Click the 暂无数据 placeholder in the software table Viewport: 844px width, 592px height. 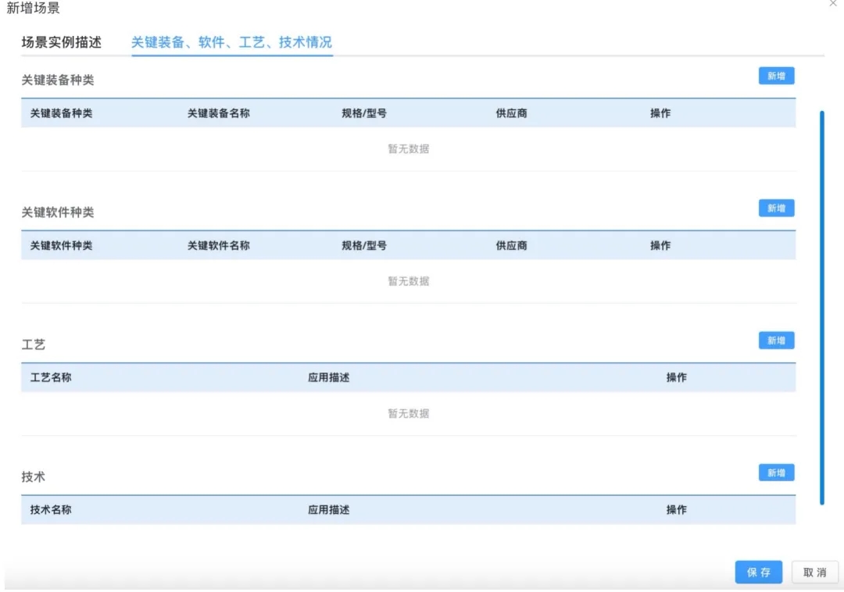[408, 281]
